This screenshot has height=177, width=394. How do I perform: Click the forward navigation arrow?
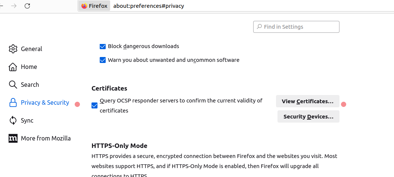click(x=14, y=6)
